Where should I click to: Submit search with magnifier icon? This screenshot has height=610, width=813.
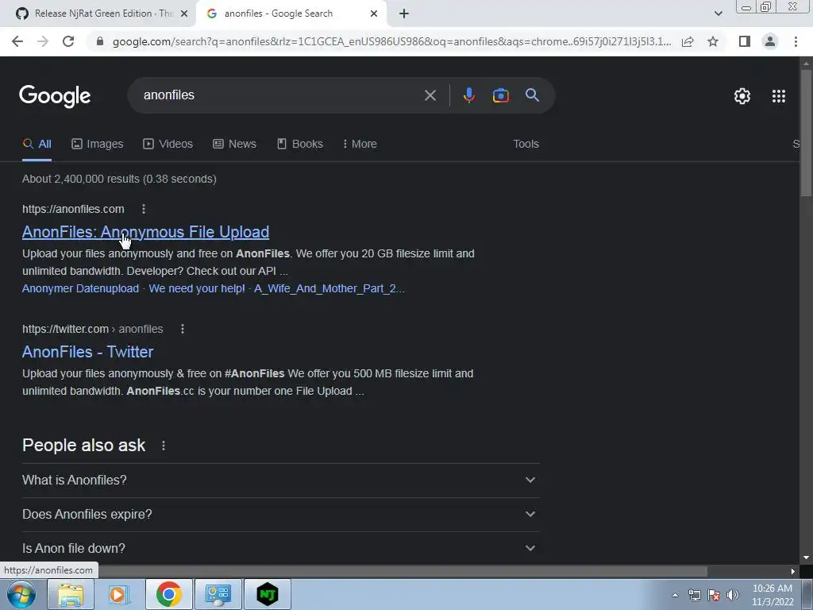[x=532, y=95]
